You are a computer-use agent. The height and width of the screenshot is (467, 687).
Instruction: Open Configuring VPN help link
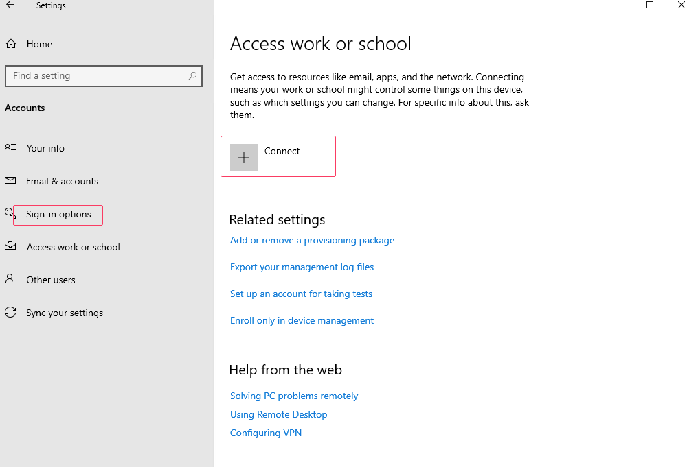point(266,433)
